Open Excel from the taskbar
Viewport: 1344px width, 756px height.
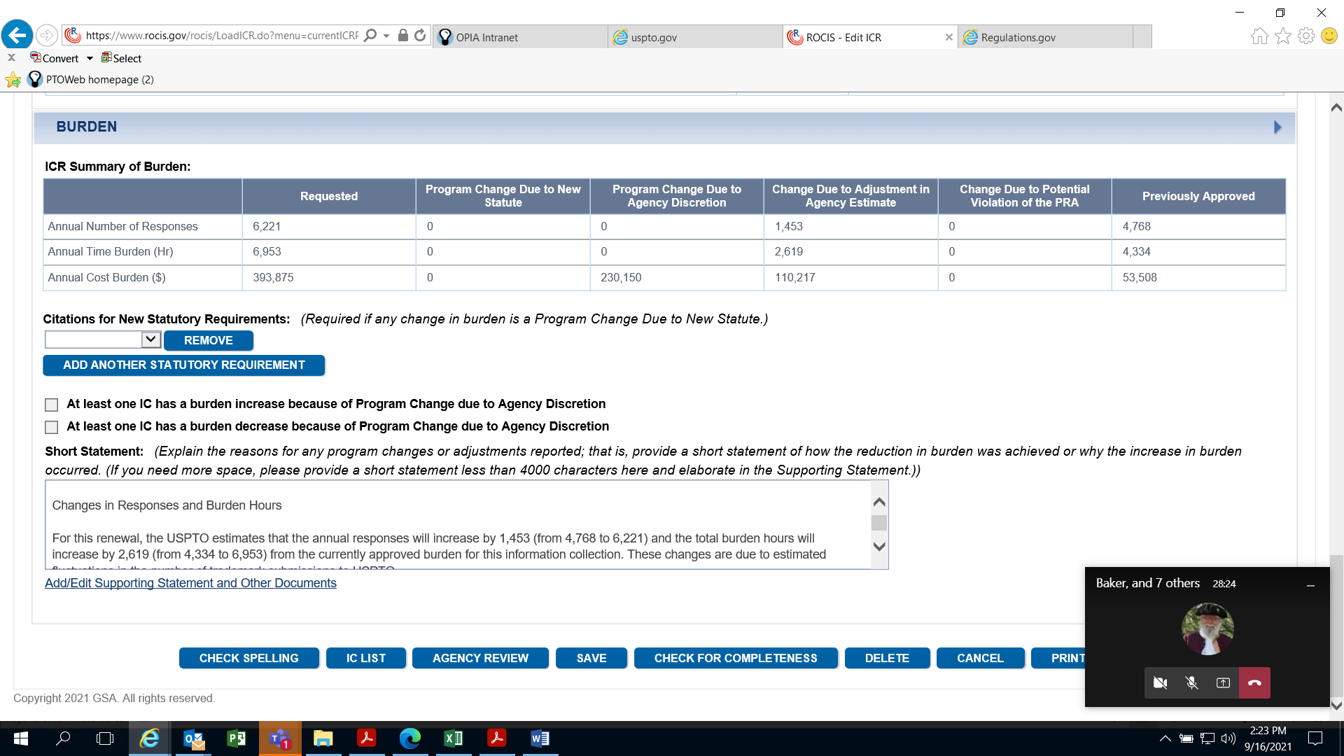tap(453, 738)
